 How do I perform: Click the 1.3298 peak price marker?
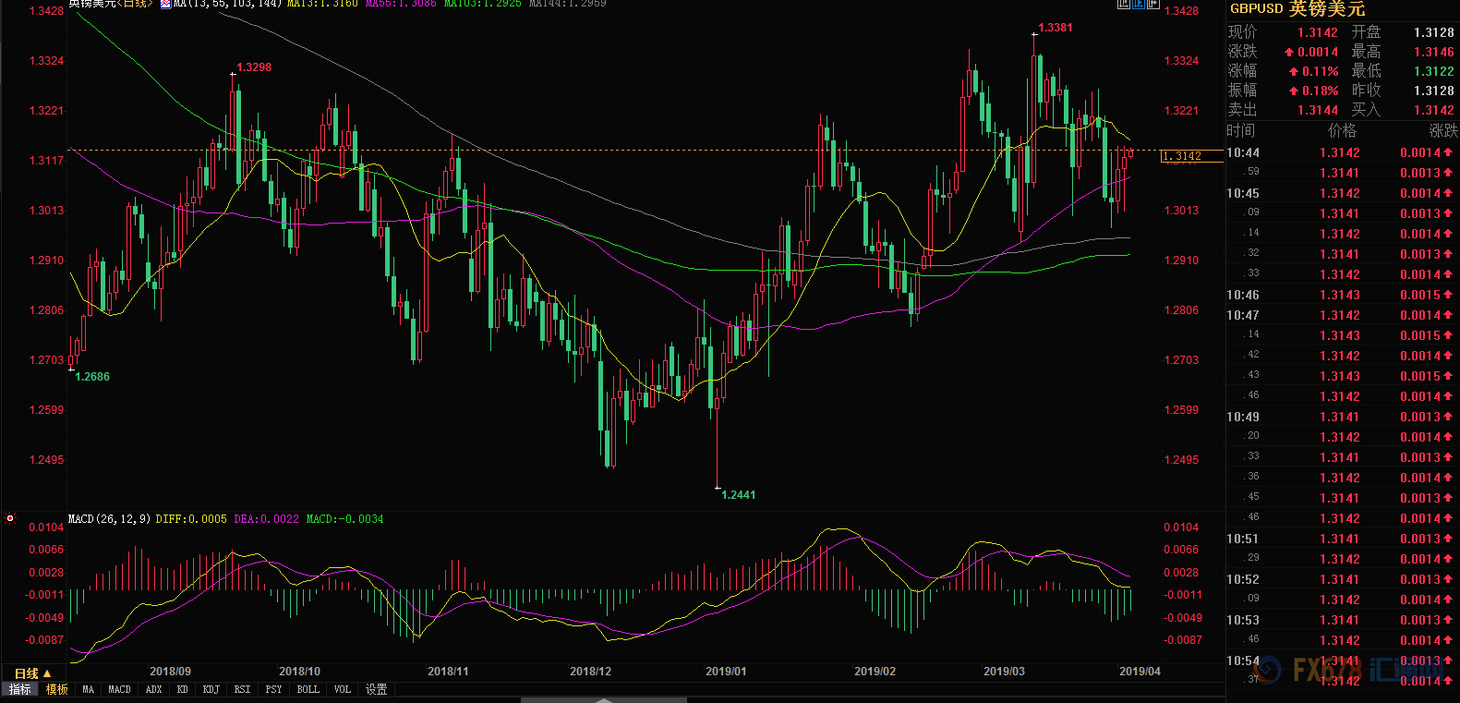click(254, 67)
